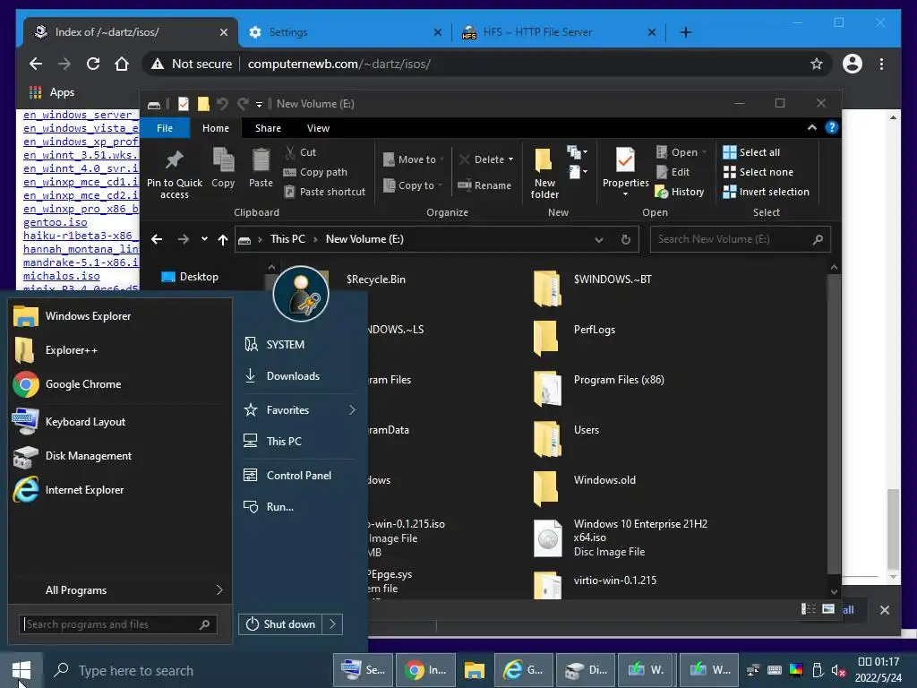Expand address bar history dropdown

pos(599,239)
